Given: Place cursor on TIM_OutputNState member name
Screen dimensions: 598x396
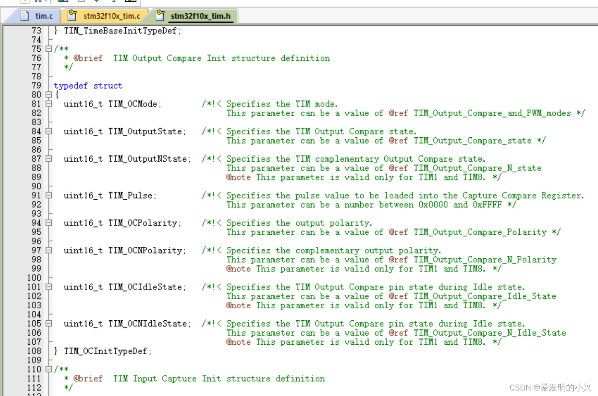Looking at the screenshot, I should coord(147,159).
